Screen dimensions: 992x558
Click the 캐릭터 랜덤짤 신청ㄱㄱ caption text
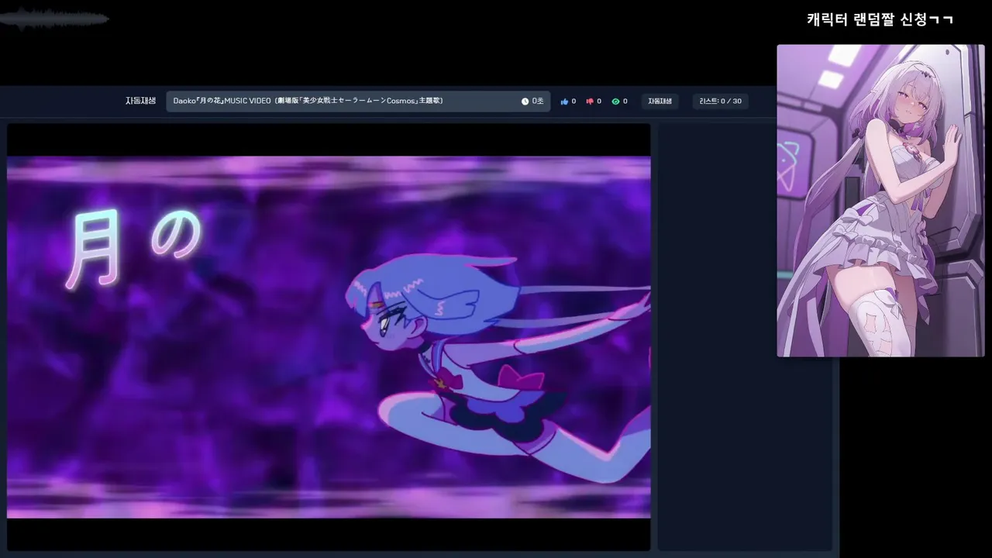pos(880,19)
